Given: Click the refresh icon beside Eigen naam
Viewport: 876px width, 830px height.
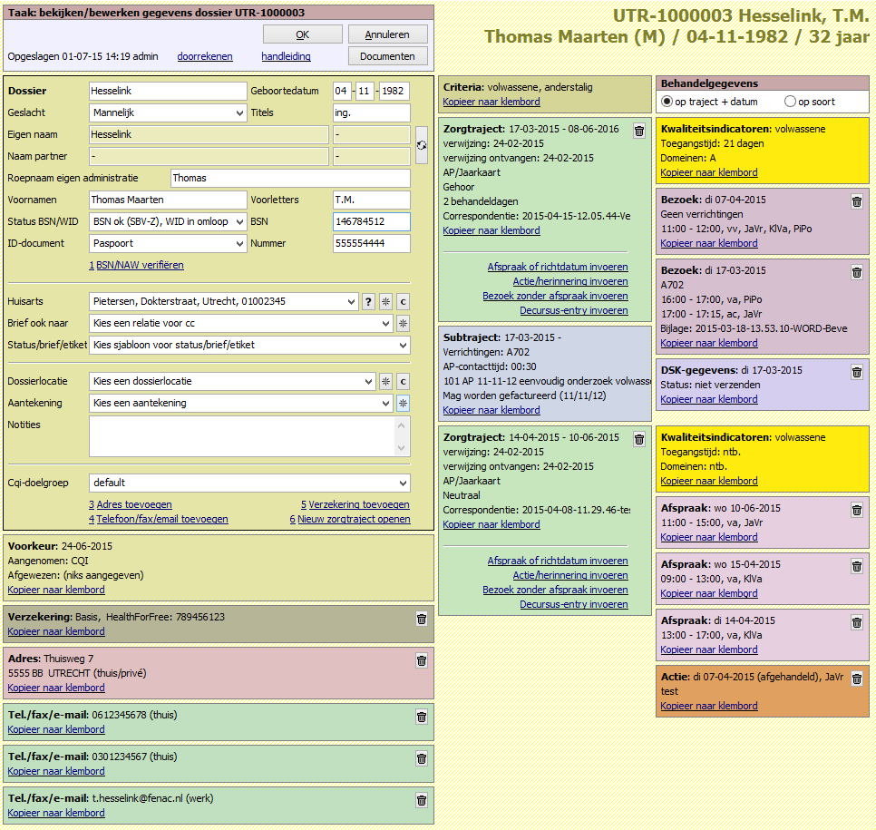Looking at the screenshot, I should (421, 145).
